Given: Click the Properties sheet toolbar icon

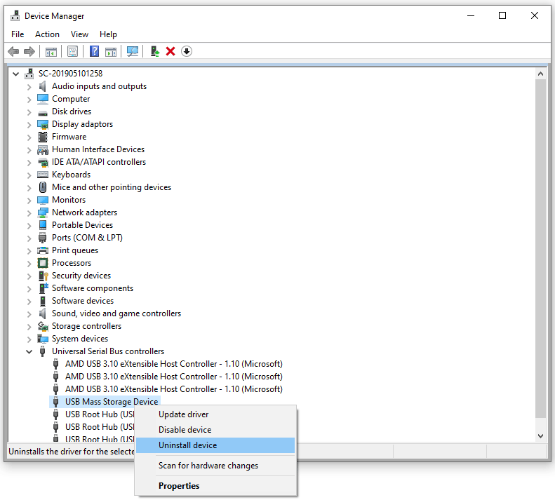Looking at the screenshot, I should [x=72, y=51].
